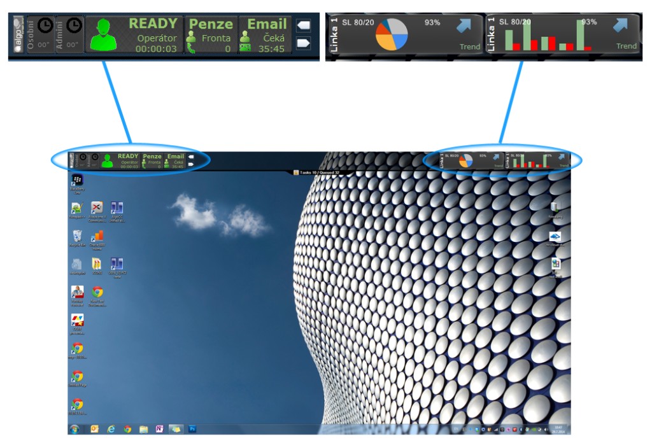Click the person icon beside enlarged Čeká label

[x=245, y=37]
